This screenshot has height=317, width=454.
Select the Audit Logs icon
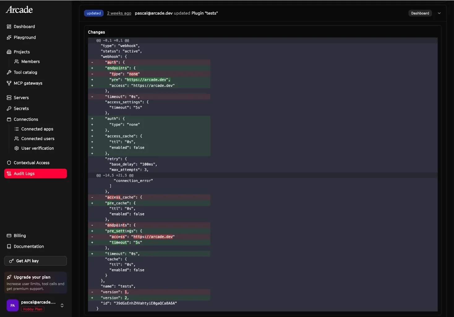(9, 173)
